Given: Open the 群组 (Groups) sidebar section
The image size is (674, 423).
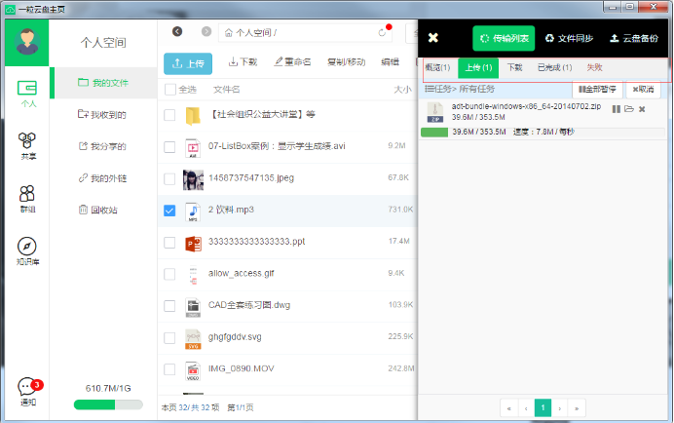Looking at the screenshot, I should point(27,199).
